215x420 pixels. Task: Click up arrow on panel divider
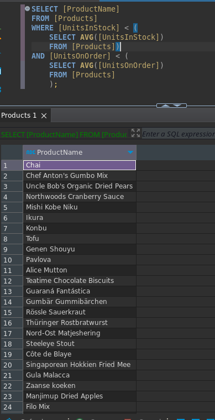[165, 106]
